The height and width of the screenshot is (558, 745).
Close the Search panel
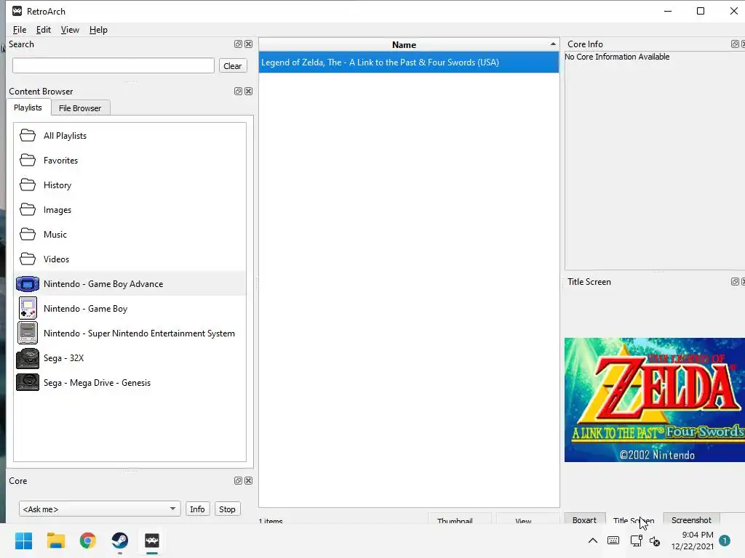tap(249, 44)
